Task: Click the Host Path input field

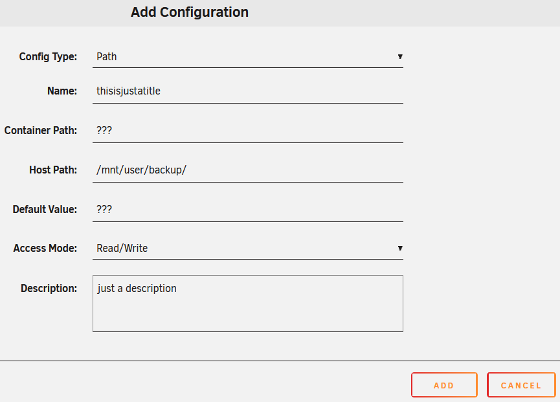Action: (248, 170)
